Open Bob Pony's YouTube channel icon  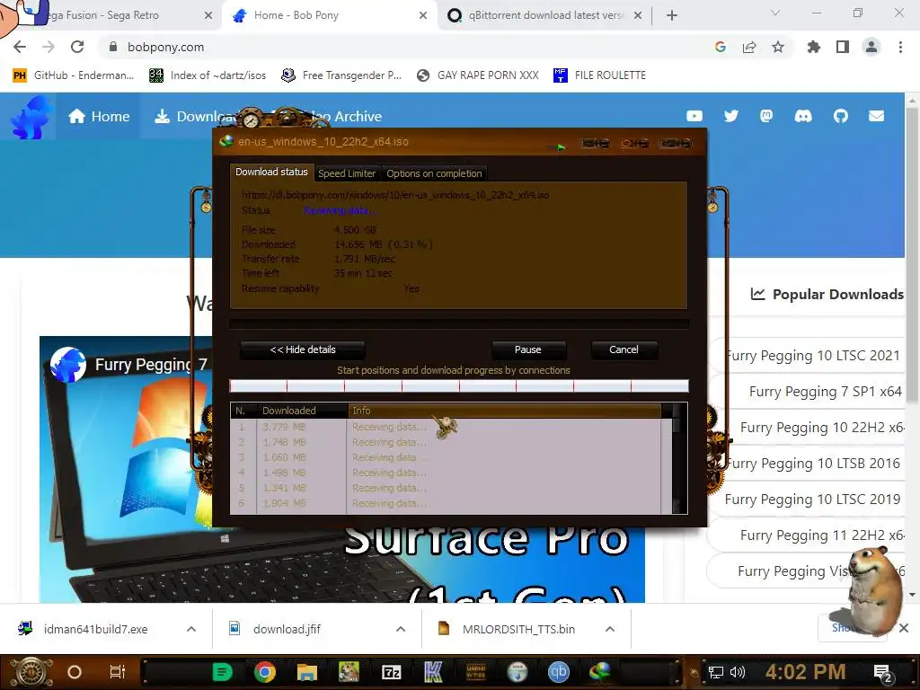pos(694,116)
